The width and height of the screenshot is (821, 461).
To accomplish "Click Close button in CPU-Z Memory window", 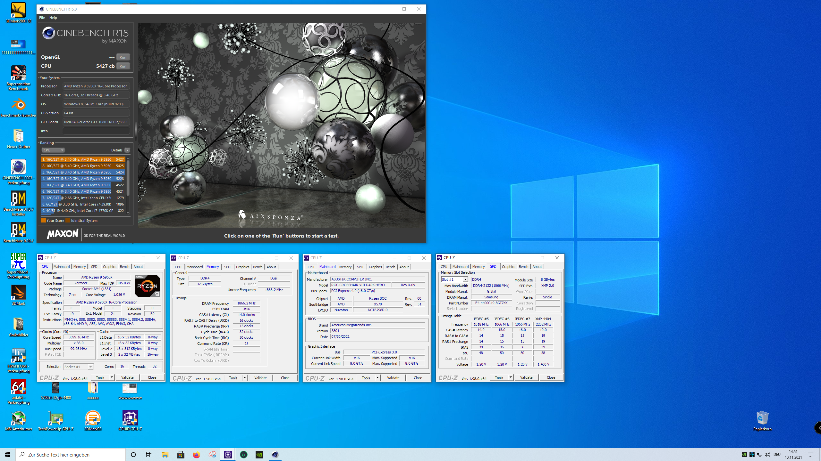I will coord(285,378).
